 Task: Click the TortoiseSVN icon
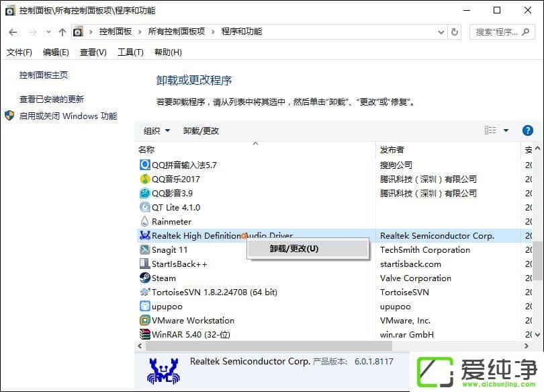(145, 292)
